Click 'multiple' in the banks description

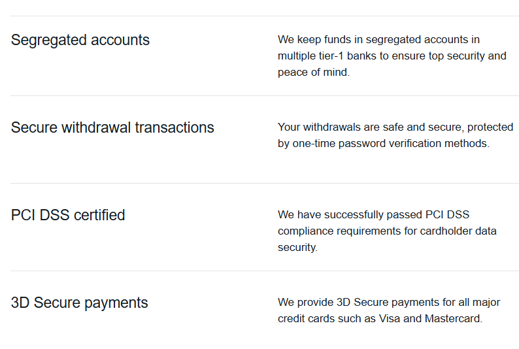pos(297,56)
